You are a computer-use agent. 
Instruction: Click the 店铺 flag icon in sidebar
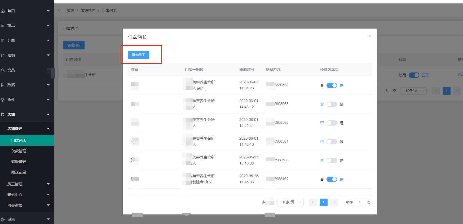(3, 115)
